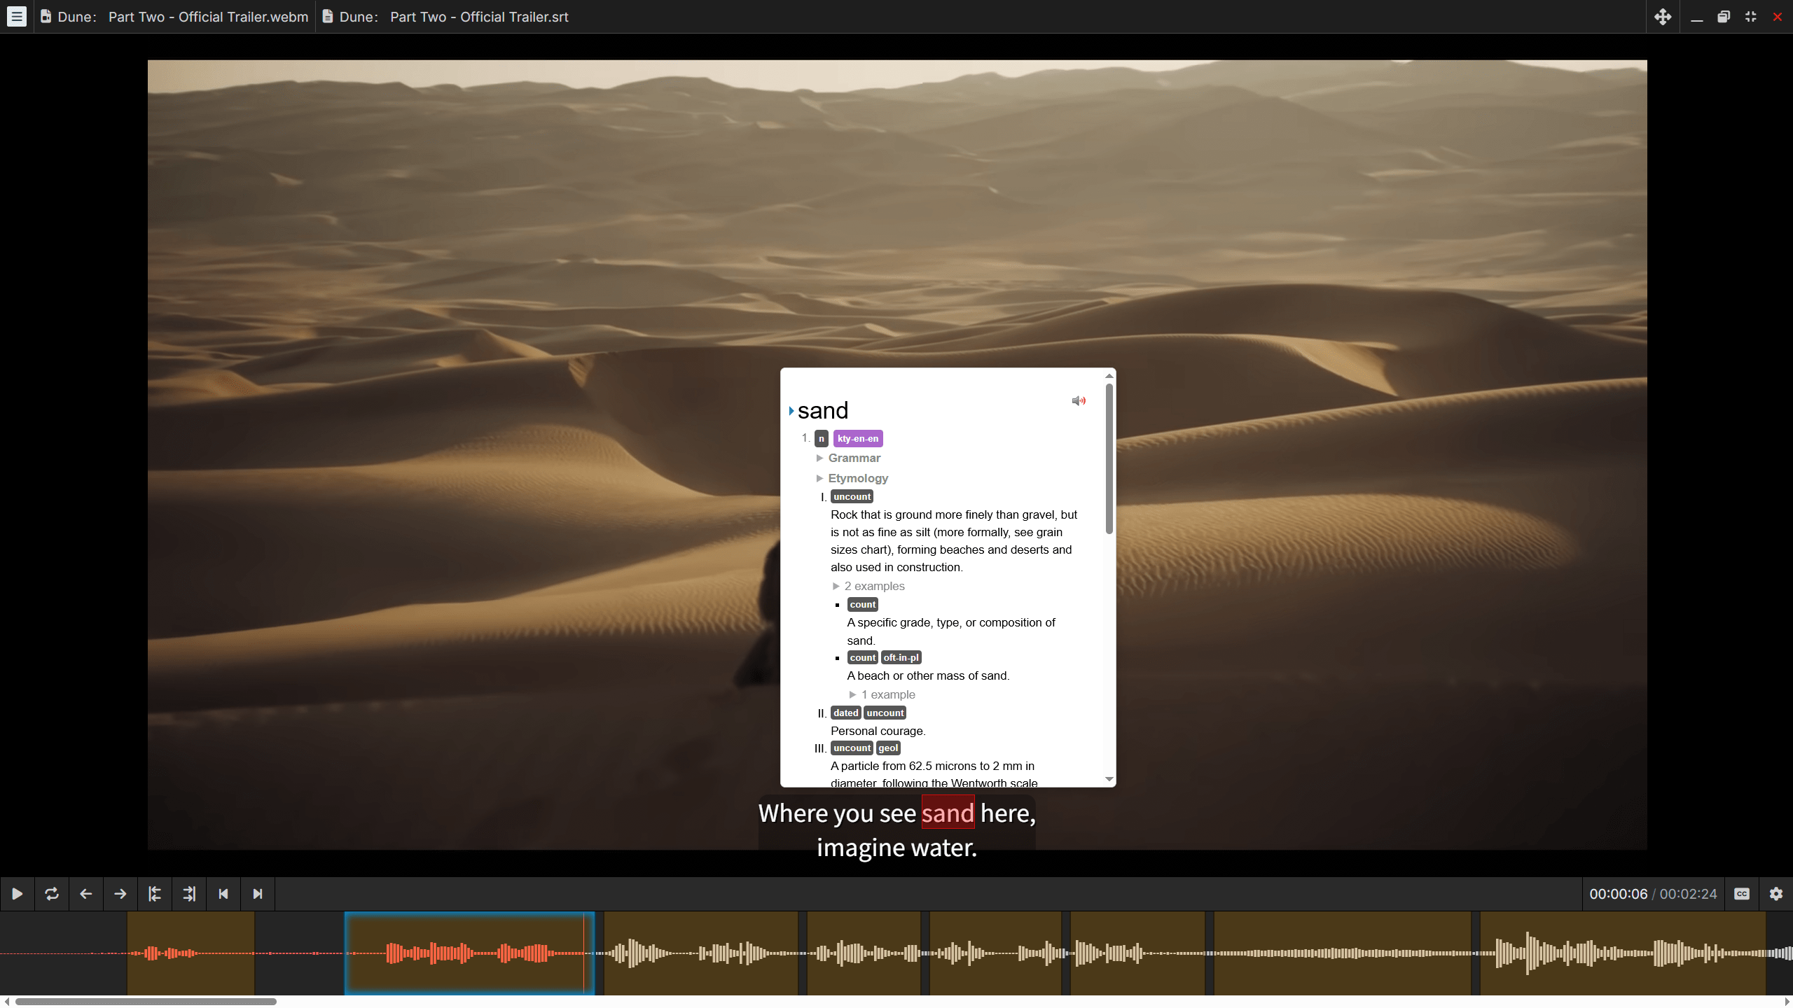Click the 'dated' tag badge
Image resolution: width=1793 pixels, height=1008 pixels.
[x=845, y=713]
